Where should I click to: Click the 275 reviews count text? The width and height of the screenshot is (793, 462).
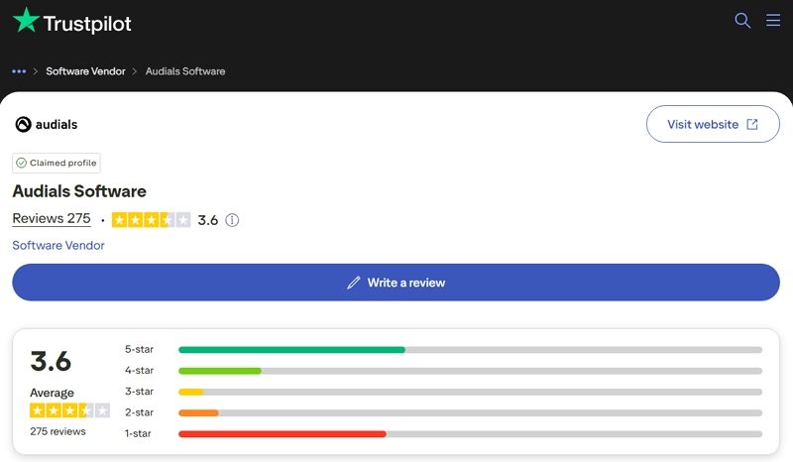[57, 431]
